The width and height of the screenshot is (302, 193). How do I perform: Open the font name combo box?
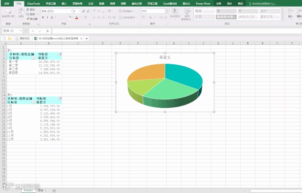(x=57, y=11)
